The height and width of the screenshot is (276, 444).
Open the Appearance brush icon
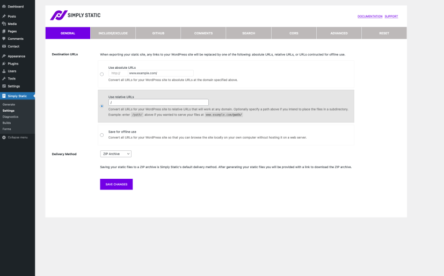[x=4, y=56]
